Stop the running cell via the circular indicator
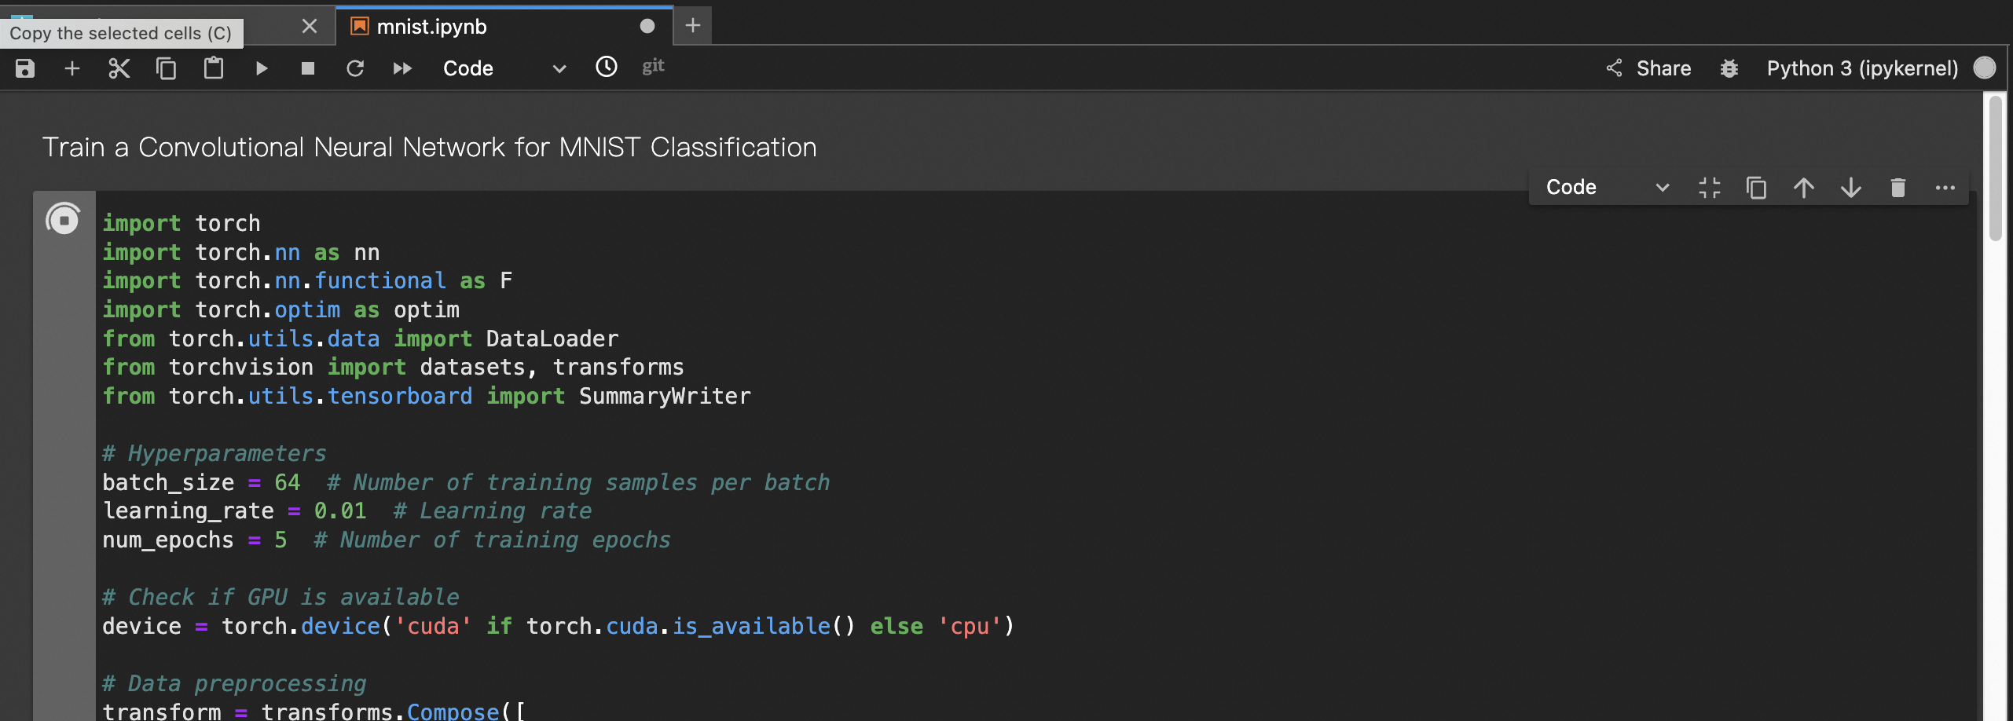 tap(64, 219)
